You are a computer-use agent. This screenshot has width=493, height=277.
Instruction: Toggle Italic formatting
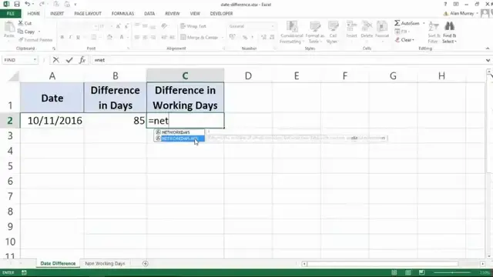[x=70, y=37]
